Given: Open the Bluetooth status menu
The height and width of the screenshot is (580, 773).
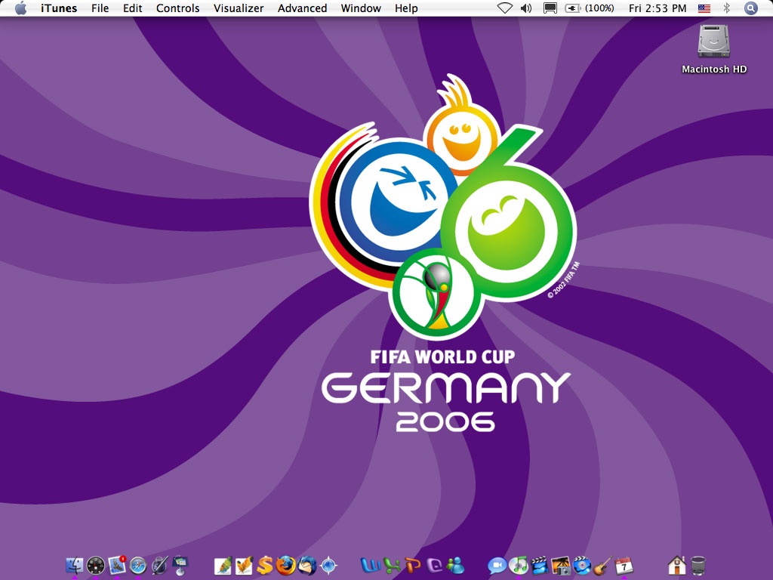Looking at the screenshot, I should (726, 8).
